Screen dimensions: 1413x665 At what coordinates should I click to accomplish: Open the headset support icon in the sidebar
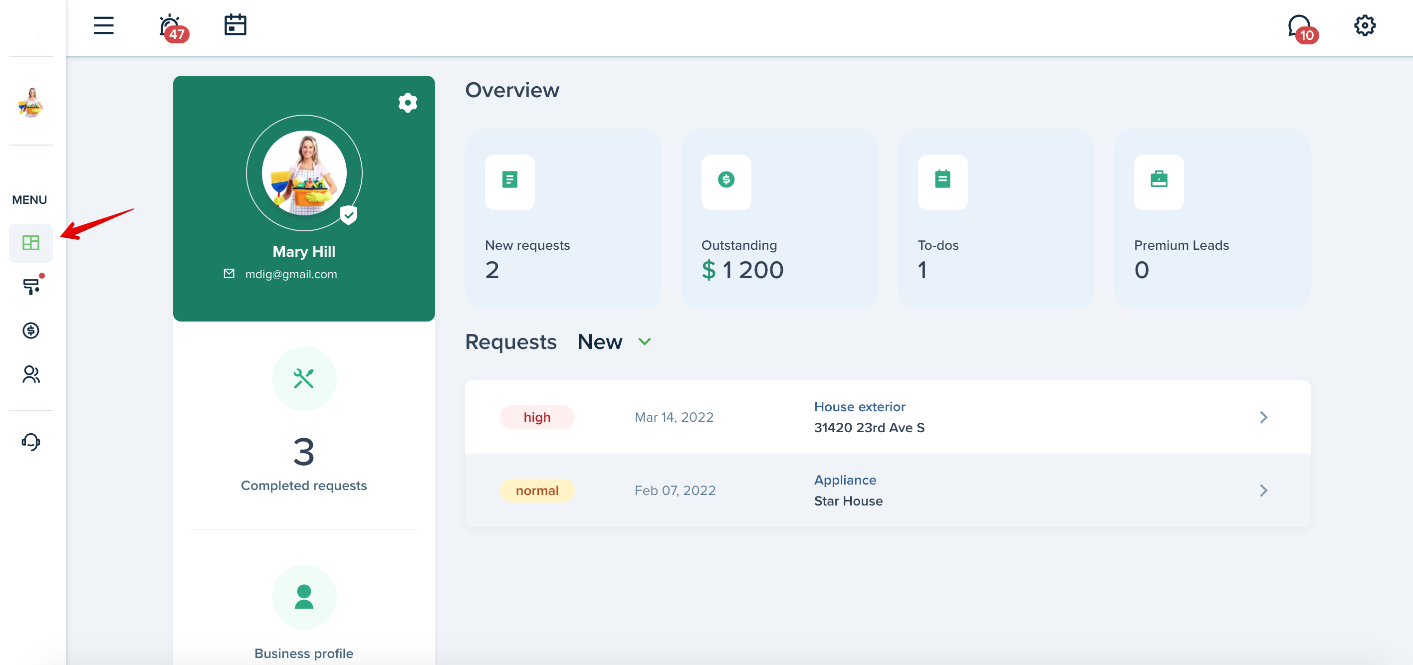point(31,442)
